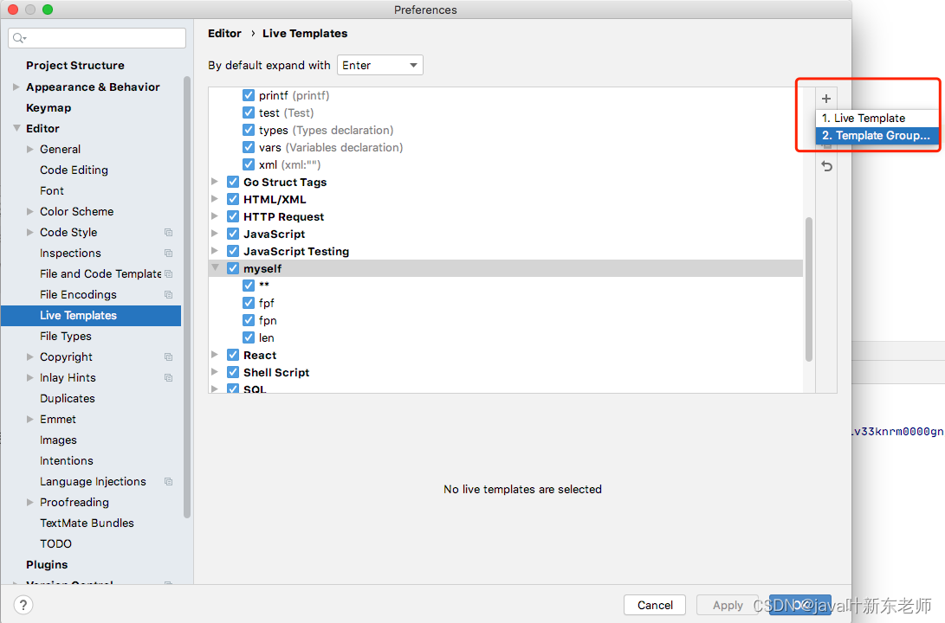
Task: Click the templates list scrollbar
Action: pos(809,289)
